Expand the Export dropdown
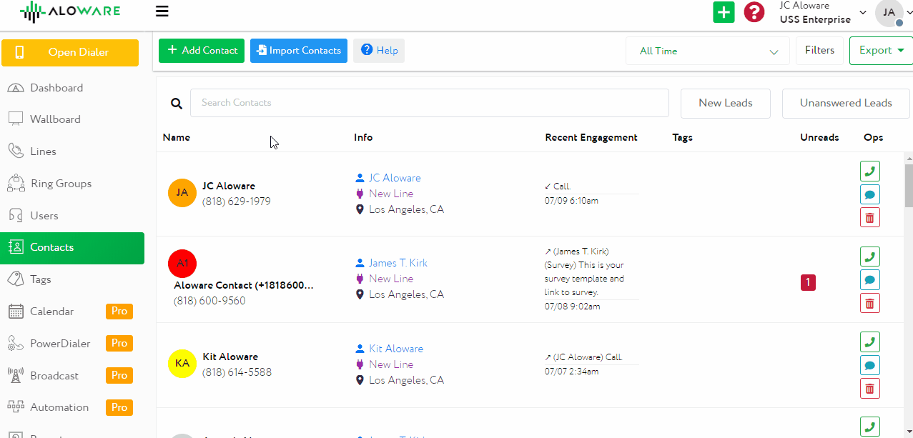The height and width of the screenshot is (438, 913). coord(881,51)
